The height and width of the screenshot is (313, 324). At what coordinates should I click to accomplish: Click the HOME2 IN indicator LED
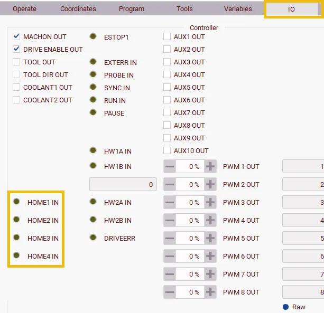16,220
